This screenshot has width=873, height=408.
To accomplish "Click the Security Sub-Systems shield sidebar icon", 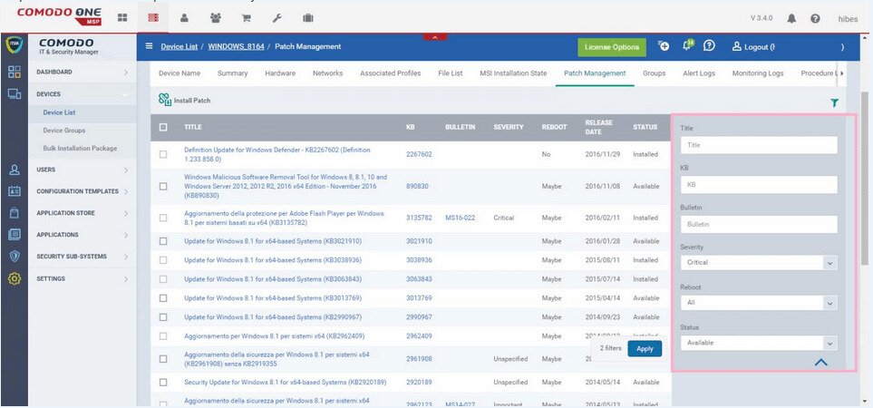I will pos(14,256).
